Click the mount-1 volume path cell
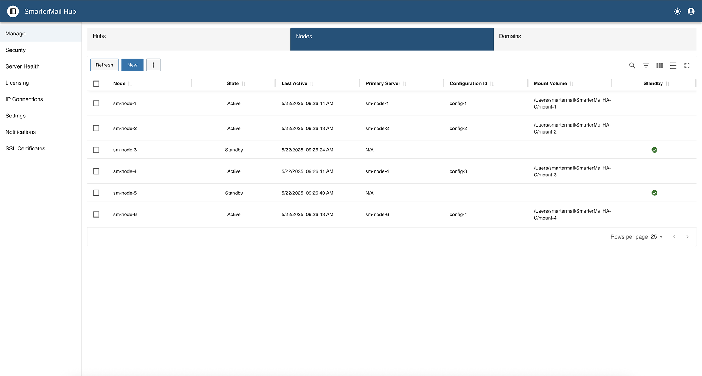 (572, 103)
